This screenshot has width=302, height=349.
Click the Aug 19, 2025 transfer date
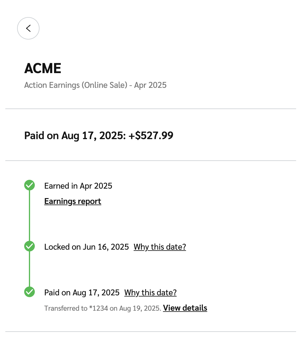(x=140, y=308)
